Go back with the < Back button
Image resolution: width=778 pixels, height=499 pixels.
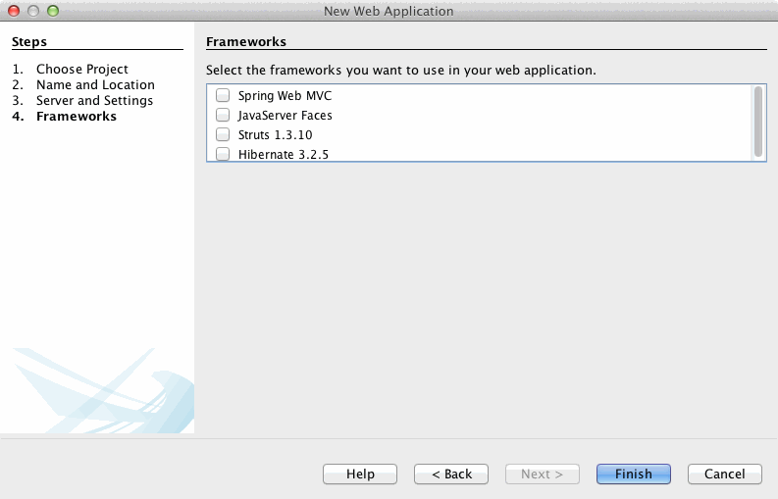point(451,474)
